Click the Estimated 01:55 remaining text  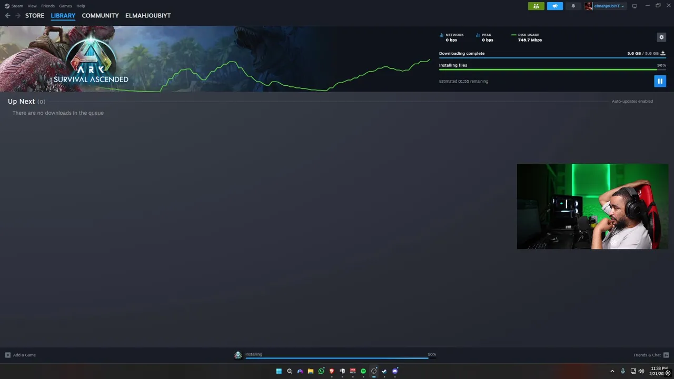pos(463,81)
